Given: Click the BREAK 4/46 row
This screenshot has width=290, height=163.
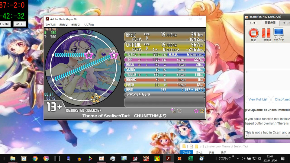Looking at the screenshot, I should [x=165, y=80].
